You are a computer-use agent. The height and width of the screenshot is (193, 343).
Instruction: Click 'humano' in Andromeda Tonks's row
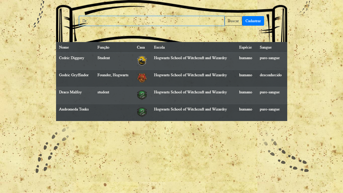click(x=246, y=109)
